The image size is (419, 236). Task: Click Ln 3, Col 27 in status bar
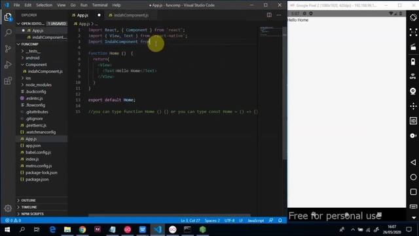191,220
